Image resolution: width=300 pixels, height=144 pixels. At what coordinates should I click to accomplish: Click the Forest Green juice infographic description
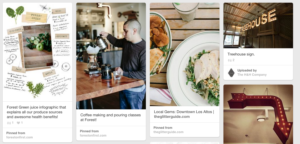pos(36,112)
